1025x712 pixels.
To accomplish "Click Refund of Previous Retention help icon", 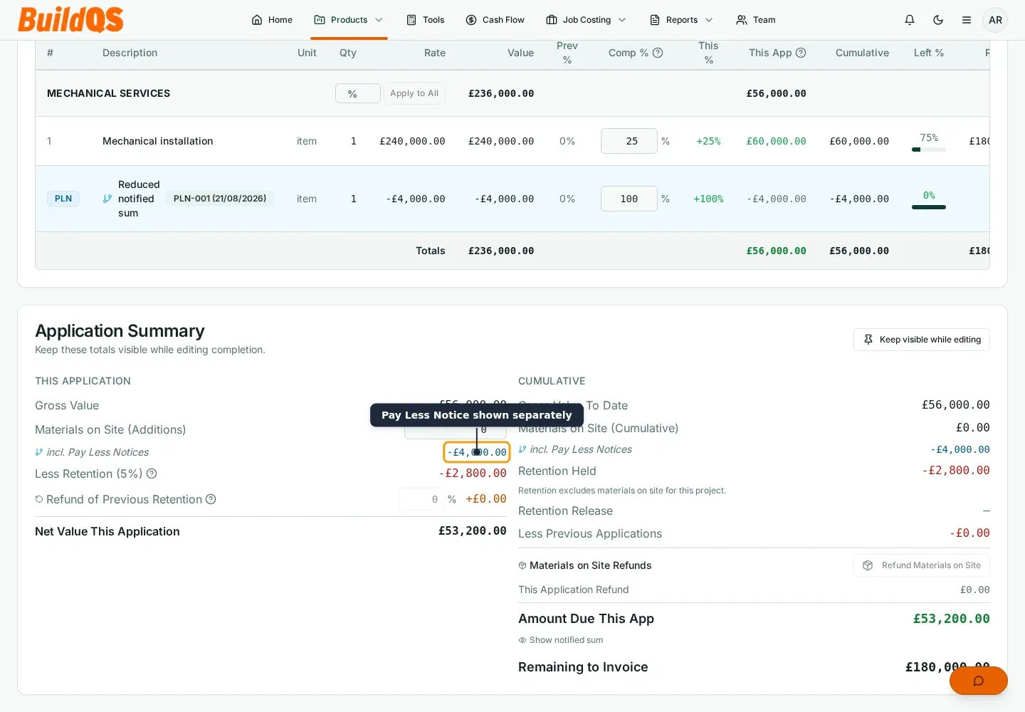I will pos(211,499).
